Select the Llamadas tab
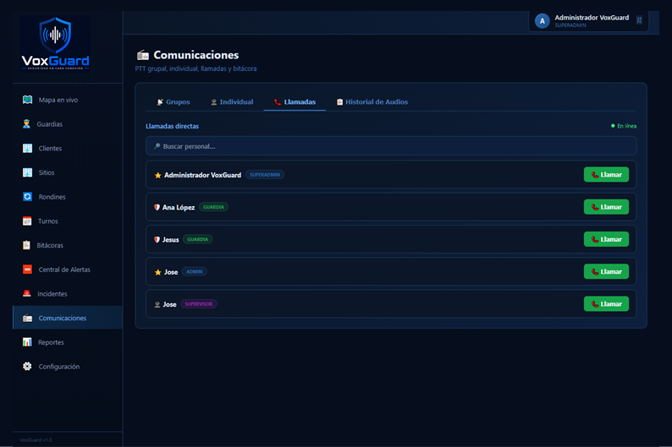The width and height of the screenshot is (672, 447). pos(295,101)
